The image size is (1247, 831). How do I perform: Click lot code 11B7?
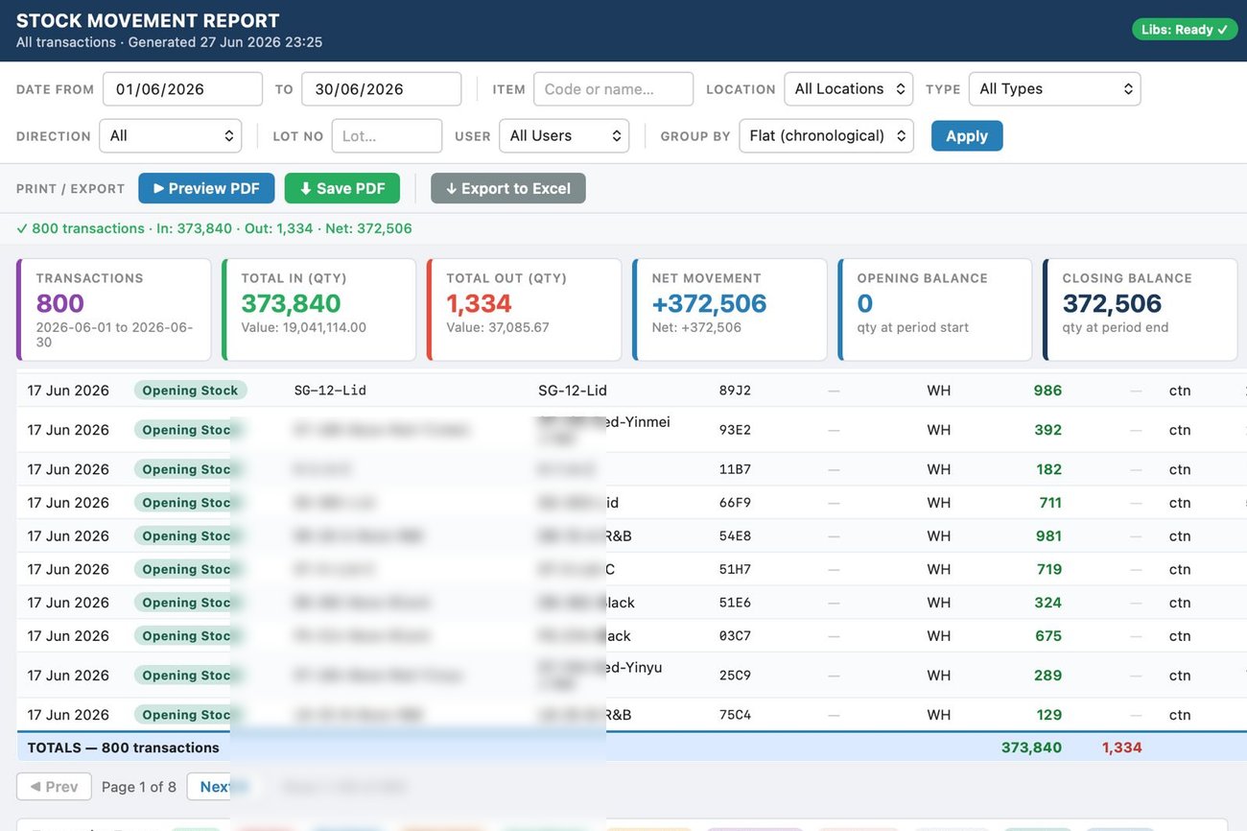735,469
